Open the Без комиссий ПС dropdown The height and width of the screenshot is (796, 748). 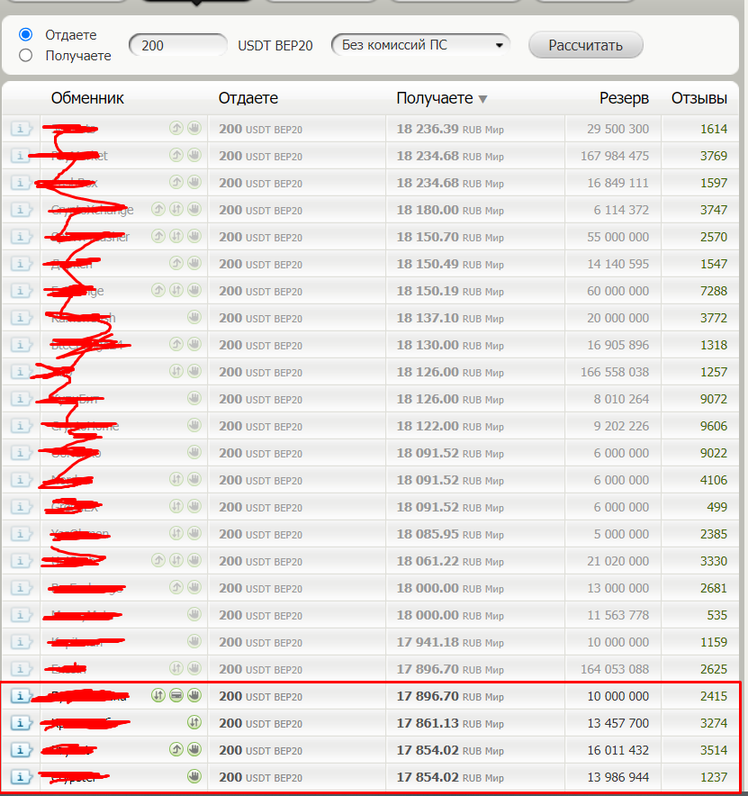(420, 45)
